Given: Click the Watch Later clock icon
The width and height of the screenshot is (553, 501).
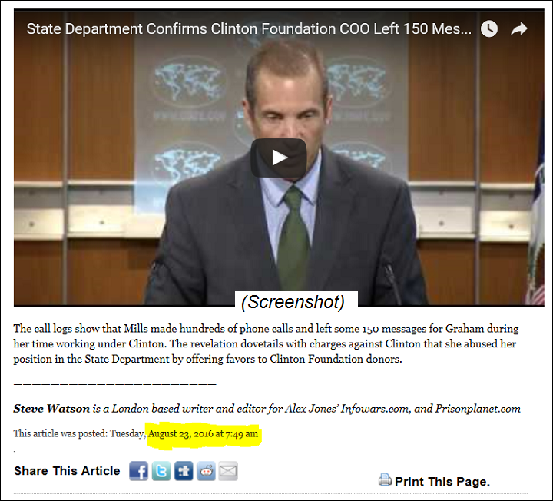Looking at the screenshot, I should (489, 29).
